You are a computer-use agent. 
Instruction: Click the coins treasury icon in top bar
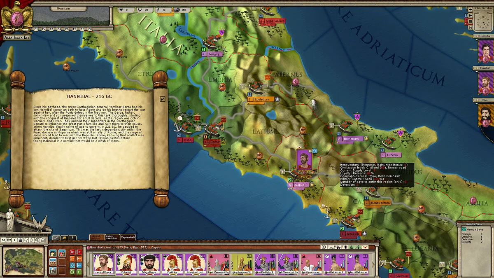click(177, 9)
